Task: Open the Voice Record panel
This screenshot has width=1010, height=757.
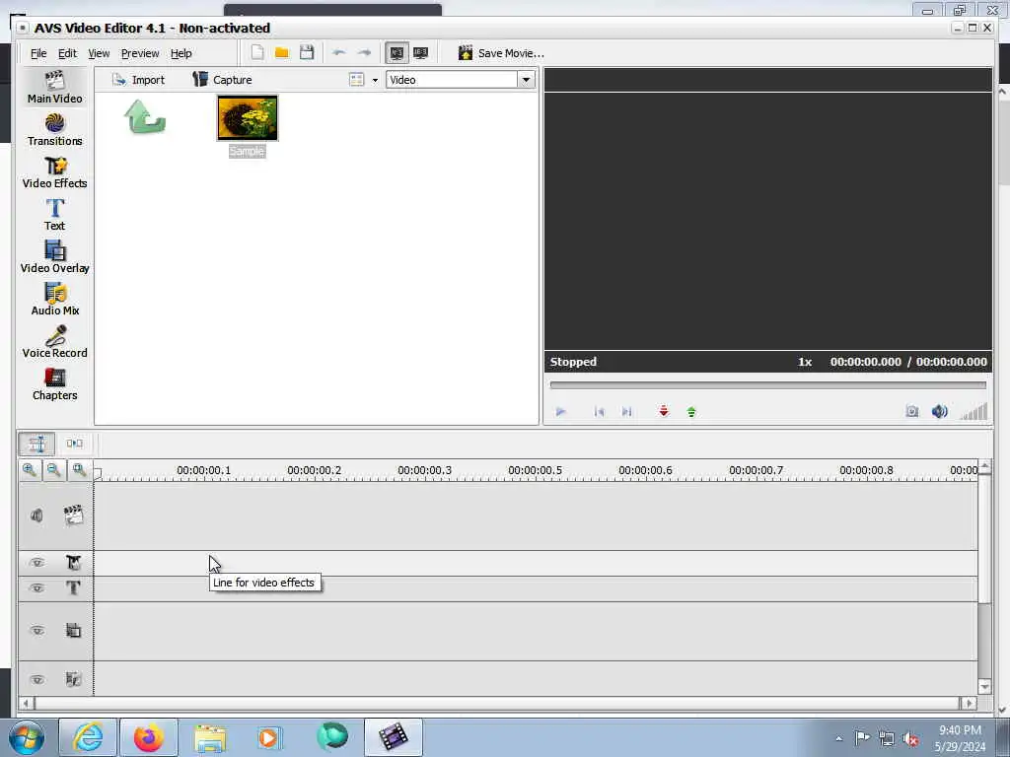Action: (x=55, y=342)
